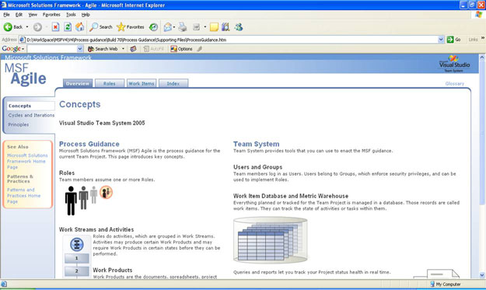
Task: Open Cycles and Iterations page
Action: pyautogui.click(x=31, y=115)
